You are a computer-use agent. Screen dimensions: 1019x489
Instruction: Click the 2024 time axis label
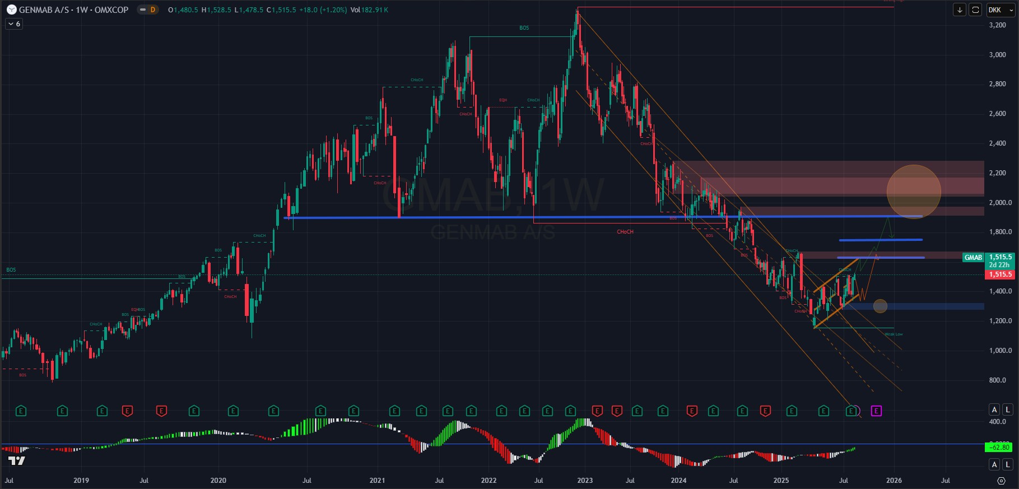click(678, 481)
